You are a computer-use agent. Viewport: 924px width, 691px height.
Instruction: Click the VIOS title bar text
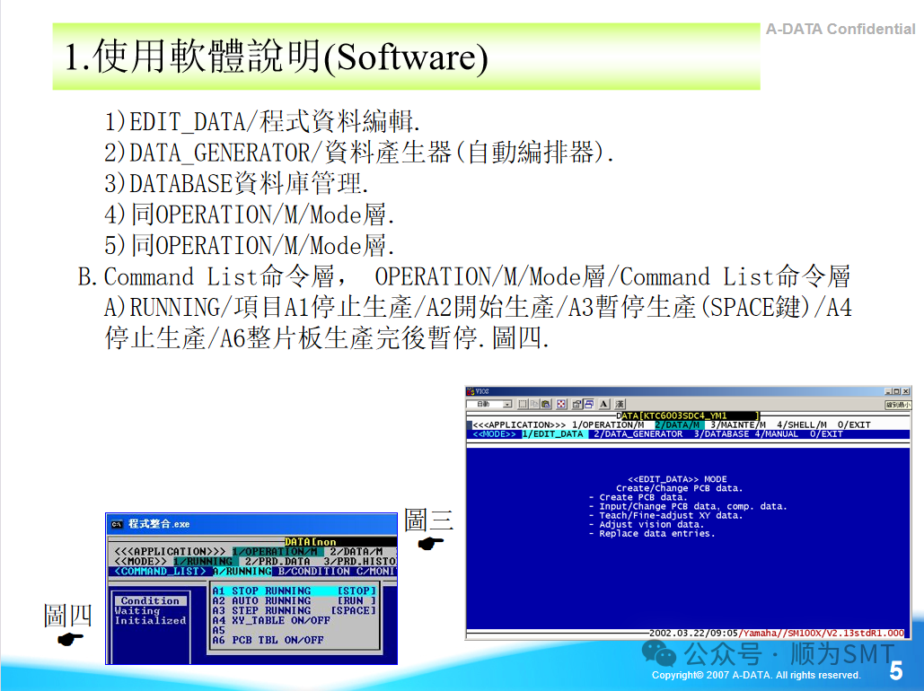coord(482,391)
